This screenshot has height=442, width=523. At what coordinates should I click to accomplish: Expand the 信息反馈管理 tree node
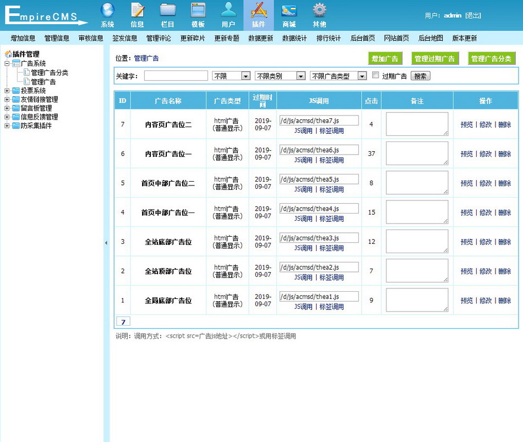7,117
